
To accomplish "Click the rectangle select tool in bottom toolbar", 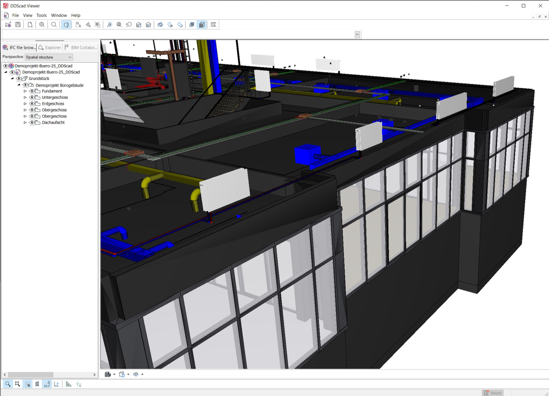I will point(8,384).
